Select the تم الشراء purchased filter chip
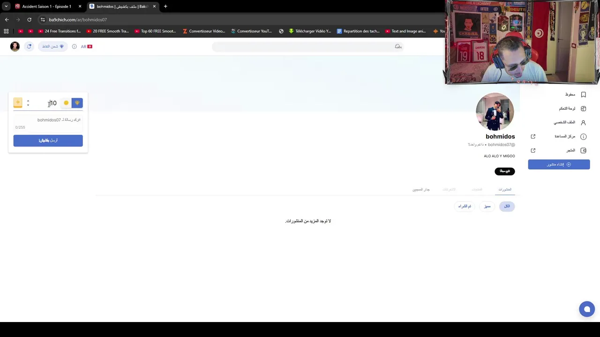Image resolution: width=600 pixels, height=337 pixels. (465, 206)
